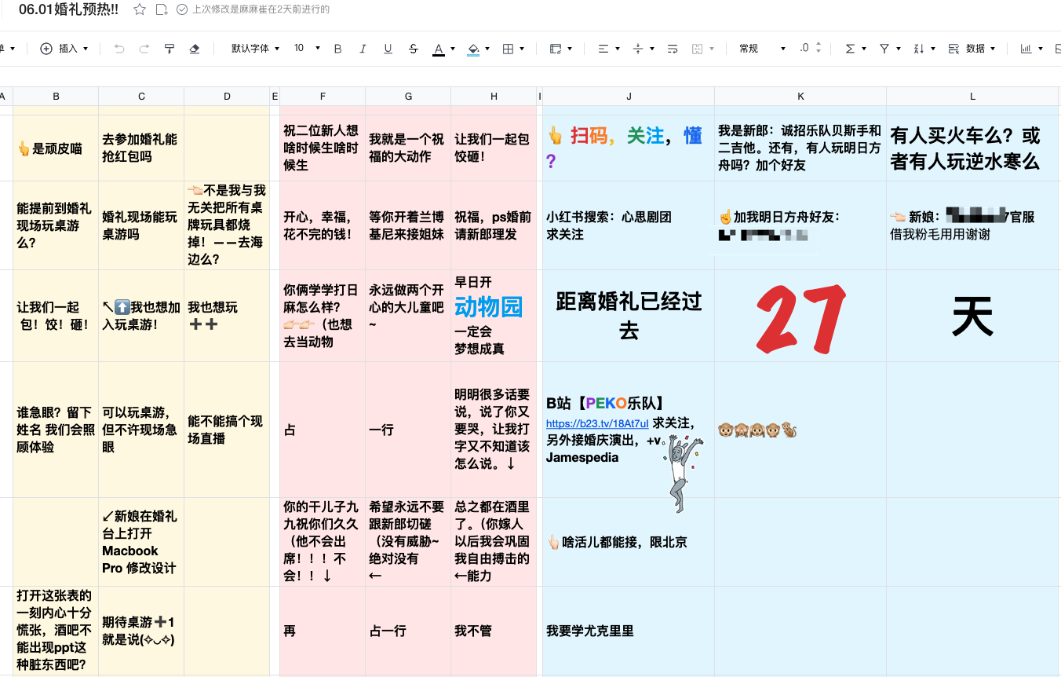This screenshot has height=677, width=1061.
Task: Star this document as a favorite
Action: [140, 9]
